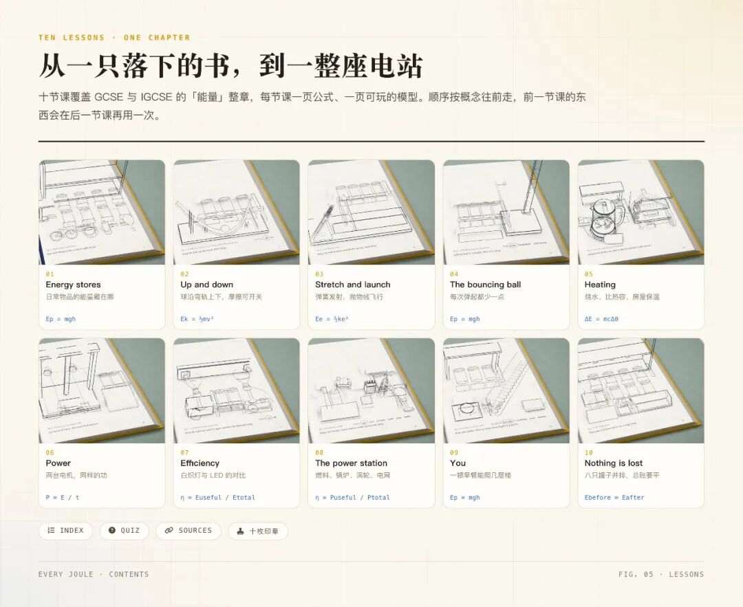
Task: Select the You lesson title
Action: pyautogui.click(x=457, y=463)
